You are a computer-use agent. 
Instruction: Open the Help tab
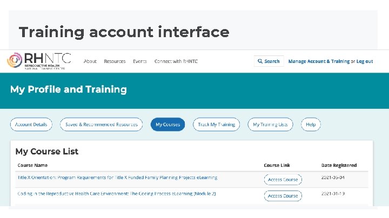(x=311, y=124)
